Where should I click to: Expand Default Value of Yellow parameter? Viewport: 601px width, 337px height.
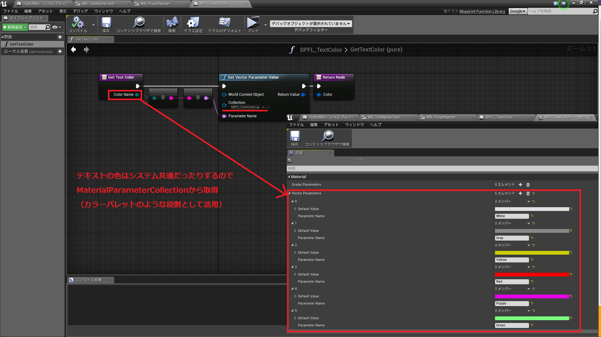(295, 253)
